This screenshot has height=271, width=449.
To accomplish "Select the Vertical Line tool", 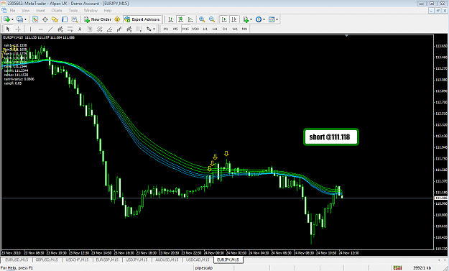I will point(30,29).
